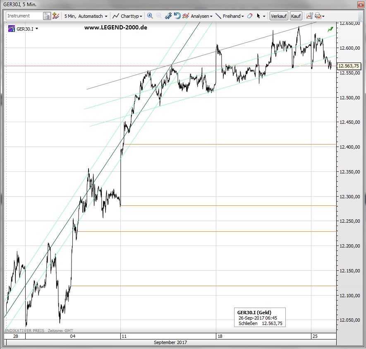Viewport: 366px width, 349px height.
Task: Click the GER30.I (Geld) info box title
Action: [x=254, y=312]
